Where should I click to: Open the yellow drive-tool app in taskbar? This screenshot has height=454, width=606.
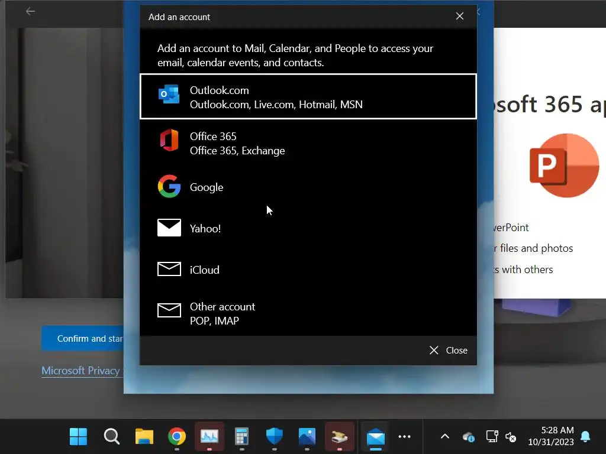pyautogui.click(x=340, y=437)
